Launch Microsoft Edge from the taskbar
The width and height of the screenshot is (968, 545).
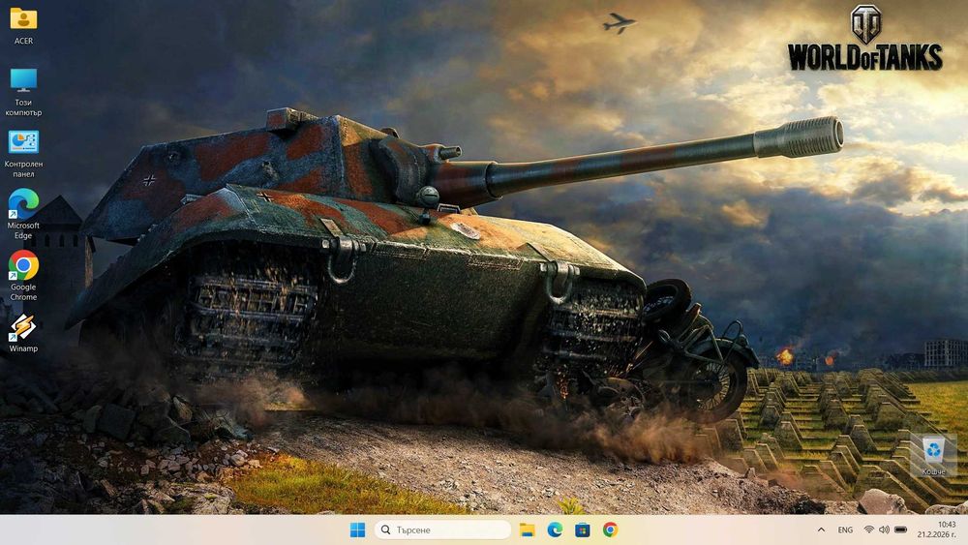click(555, 530)
